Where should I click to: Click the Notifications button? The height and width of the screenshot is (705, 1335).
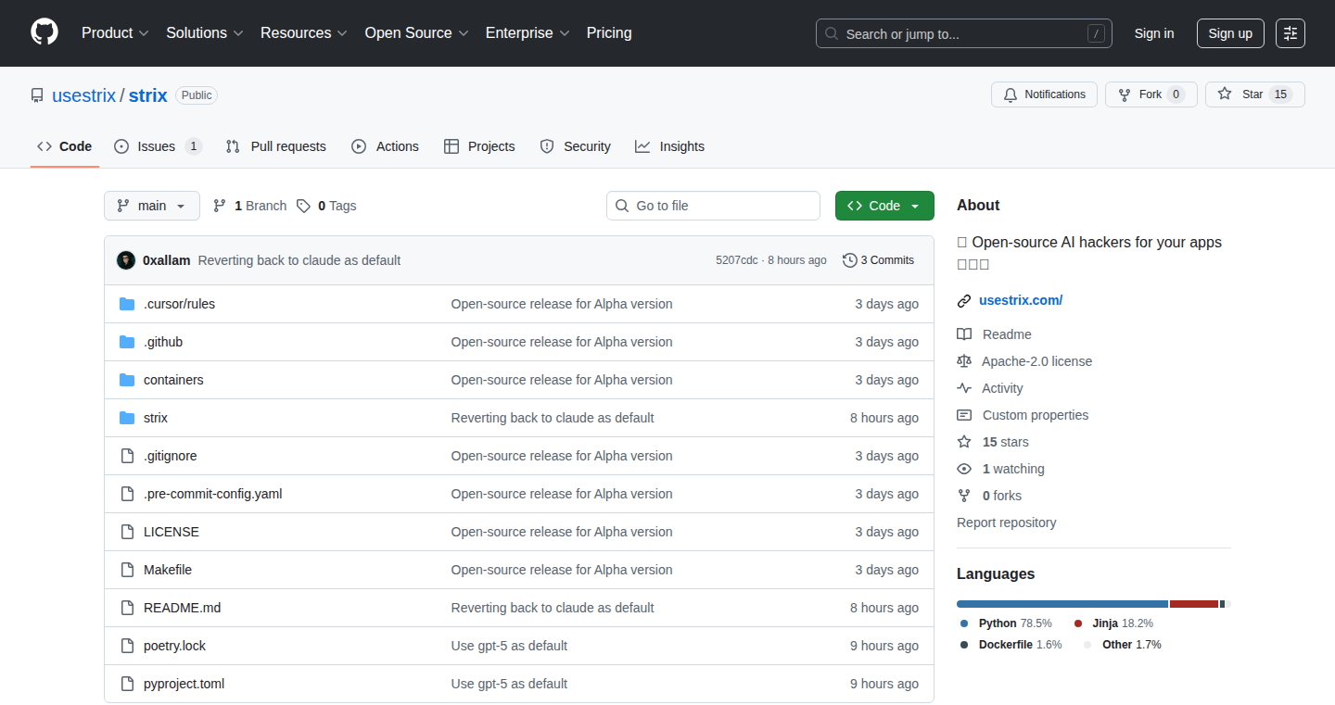coord(1045,94)
